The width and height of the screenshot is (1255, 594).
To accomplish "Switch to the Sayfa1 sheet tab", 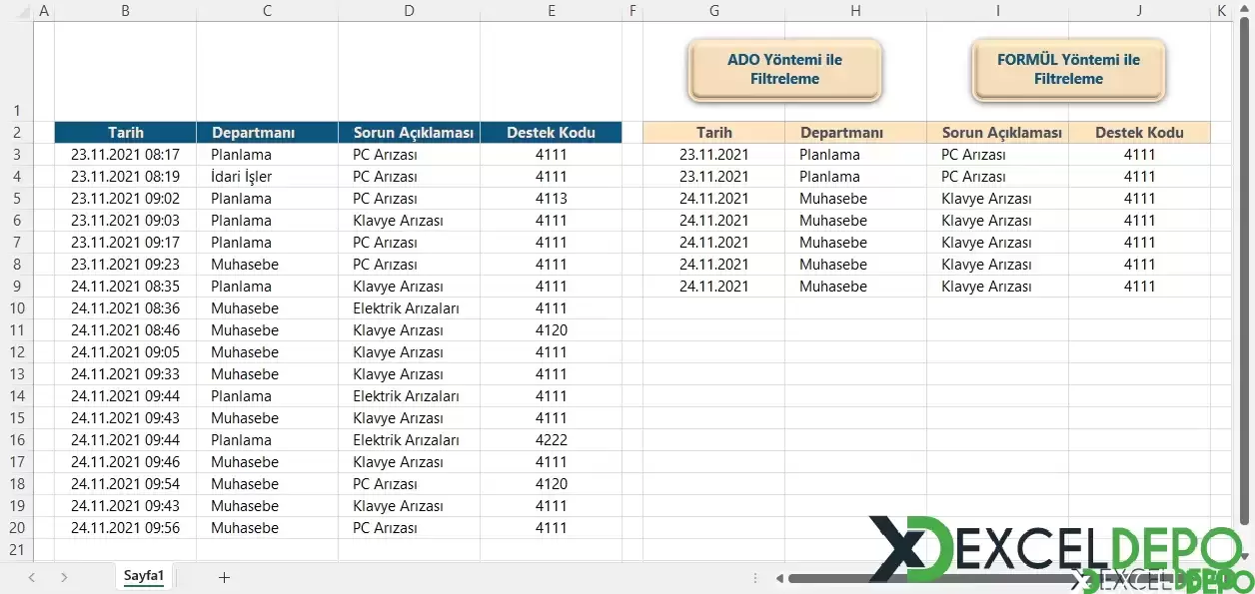I will click(x=144, y=576).
